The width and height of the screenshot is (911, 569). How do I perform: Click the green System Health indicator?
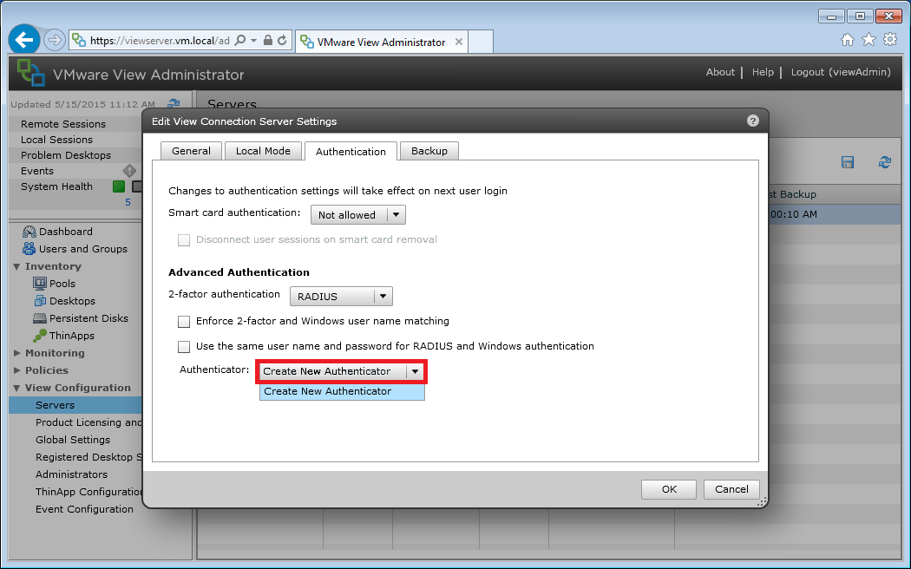click(x=118, y=186)
